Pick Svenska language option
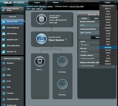Image resolution: width=118 pixels, height=106 pixels. tap(108, 53)
